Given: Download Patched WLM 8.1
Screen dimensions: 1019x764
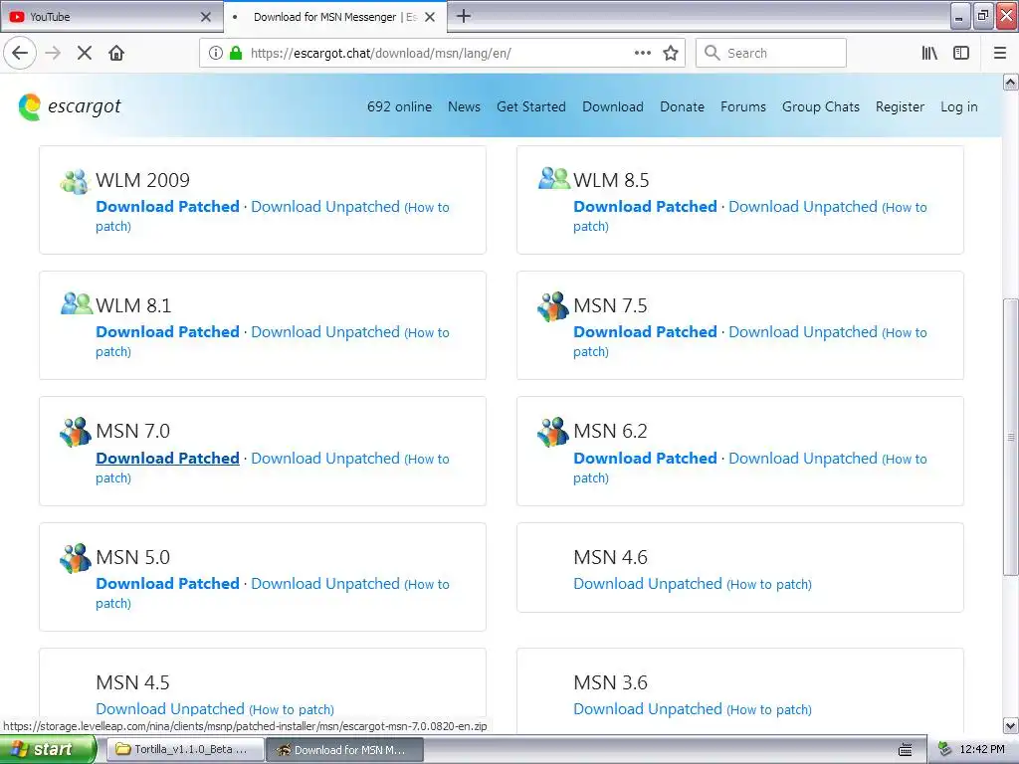Looking at the screenshot, I should (x=167, y=332).
